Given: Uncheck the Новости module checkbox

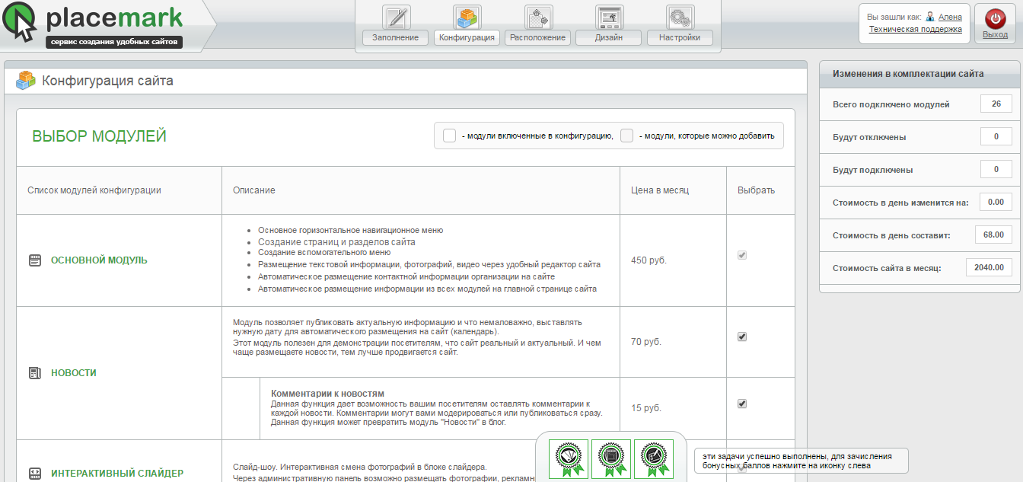Looking at the screenshot, I should (x=742, y=337).
